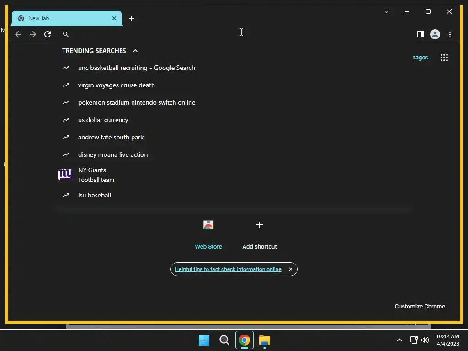Open the clock showing 10:42 AM

tap(447, 340)
